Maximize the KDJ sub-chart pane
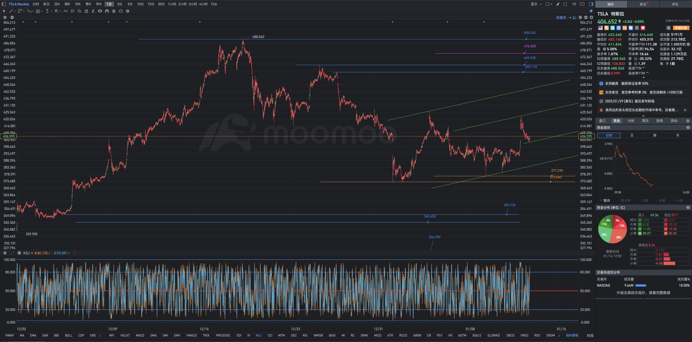The width and height of the screenshot is (692, 342). click(12, 253)
